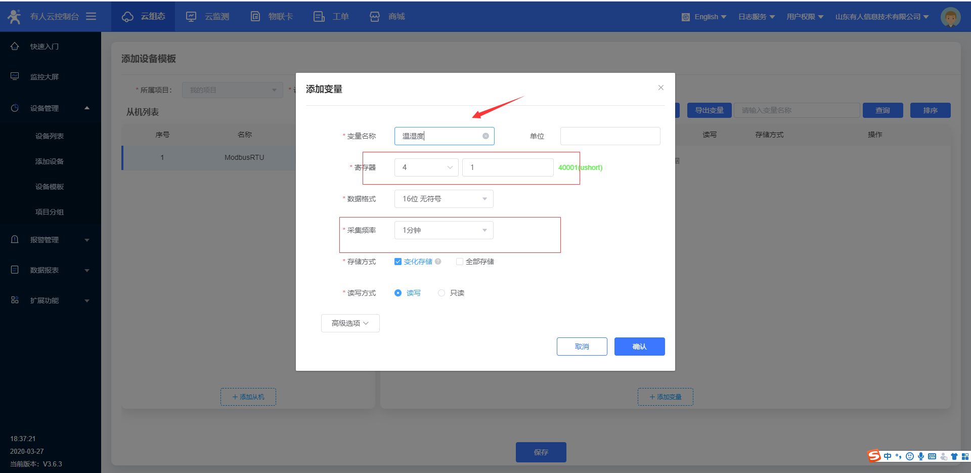Click the 单位 input field

(610, 136)
